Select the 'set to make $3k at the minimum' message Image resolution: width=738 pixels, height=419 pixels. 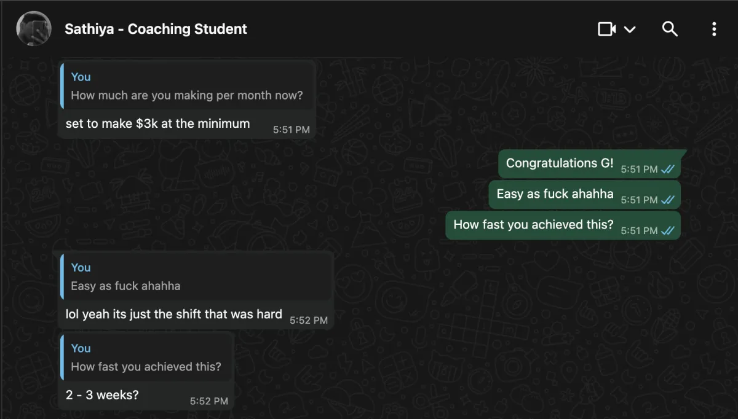tap(157, 123)
